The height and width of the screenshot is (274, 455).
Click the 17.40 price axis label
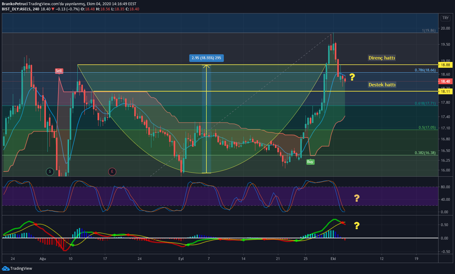tap(445, 117)
